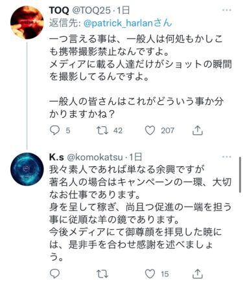Open K.s's blue profile avatar
The width and height of the screenshot is (243, 288).
(x=27, y=170)
